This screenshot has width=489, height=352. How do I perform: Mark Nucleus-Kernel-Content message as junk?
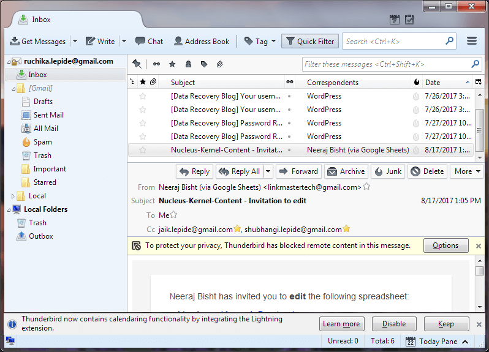(416, 150)
